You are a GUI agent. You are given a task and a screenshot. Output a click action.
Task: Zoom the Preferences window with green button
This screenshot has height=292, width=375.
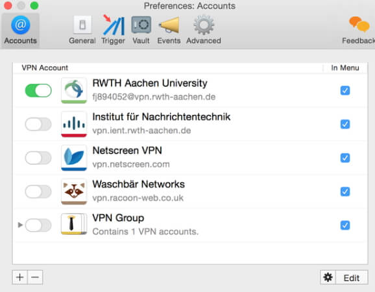coord(34,5)
